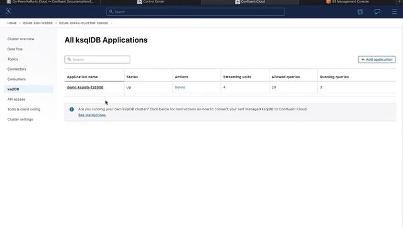This screenshot has width=403, height=227.
Task: Open Tools & client config in sidebar
Action: coord(24,109)
